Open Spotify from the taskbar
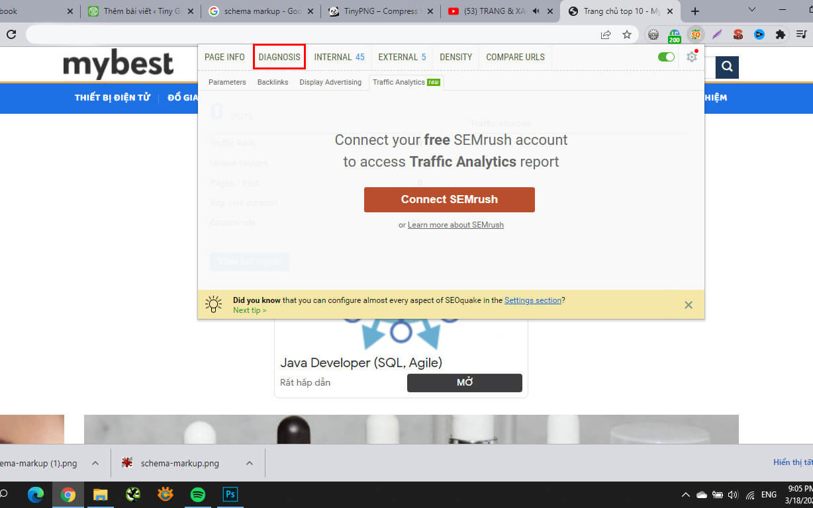The height and width of the screenshot is (508, 813). (198, 494)
